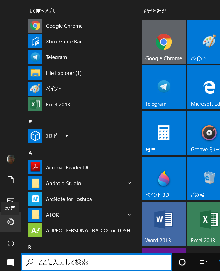Launch the ペイント 3D tile
220x271 pixels.
coord(164,178)
